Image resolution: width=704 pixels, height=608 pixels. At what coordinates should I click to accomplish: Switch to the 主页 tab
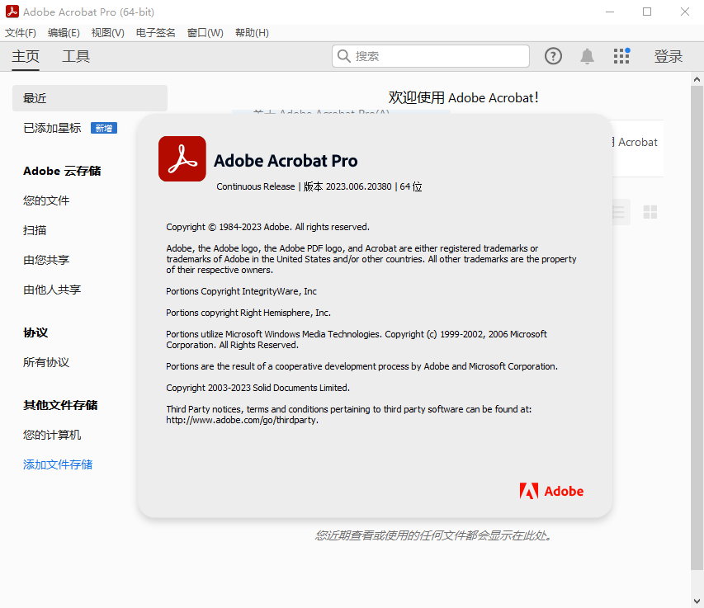26,57
